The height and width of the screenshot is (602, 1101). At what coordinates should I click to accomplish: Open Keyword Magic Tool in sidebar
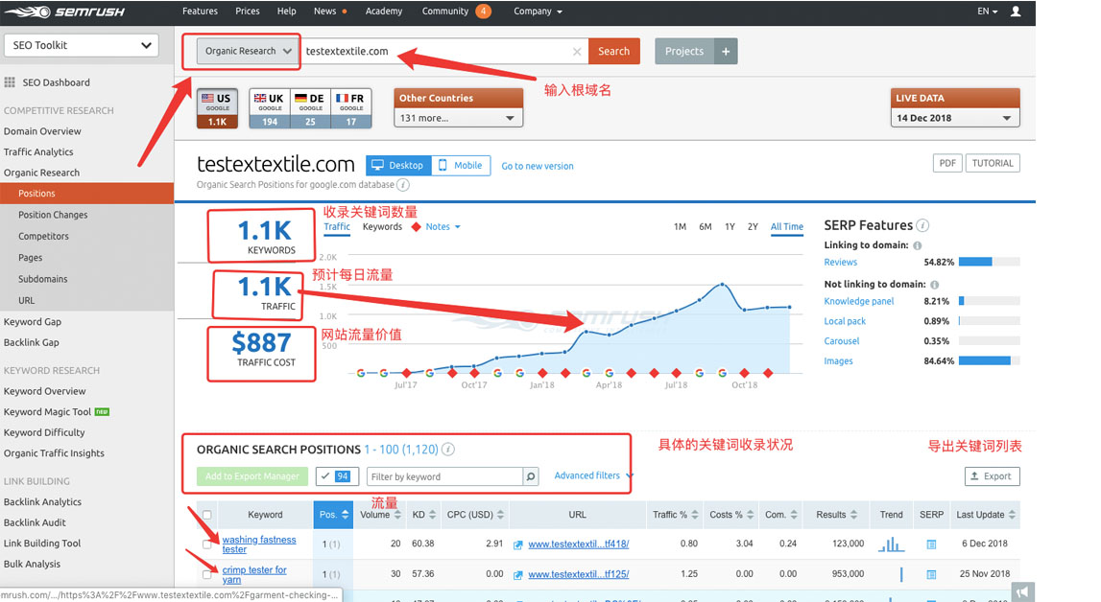click(47, 412)
